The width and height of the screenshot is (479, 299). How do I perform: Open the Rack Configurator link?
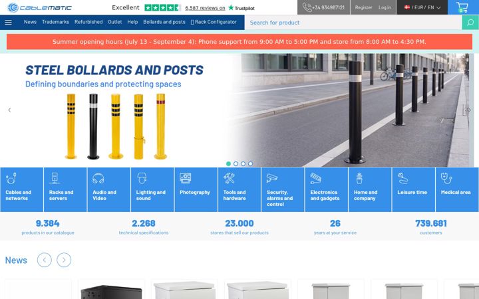click(214, 22)
